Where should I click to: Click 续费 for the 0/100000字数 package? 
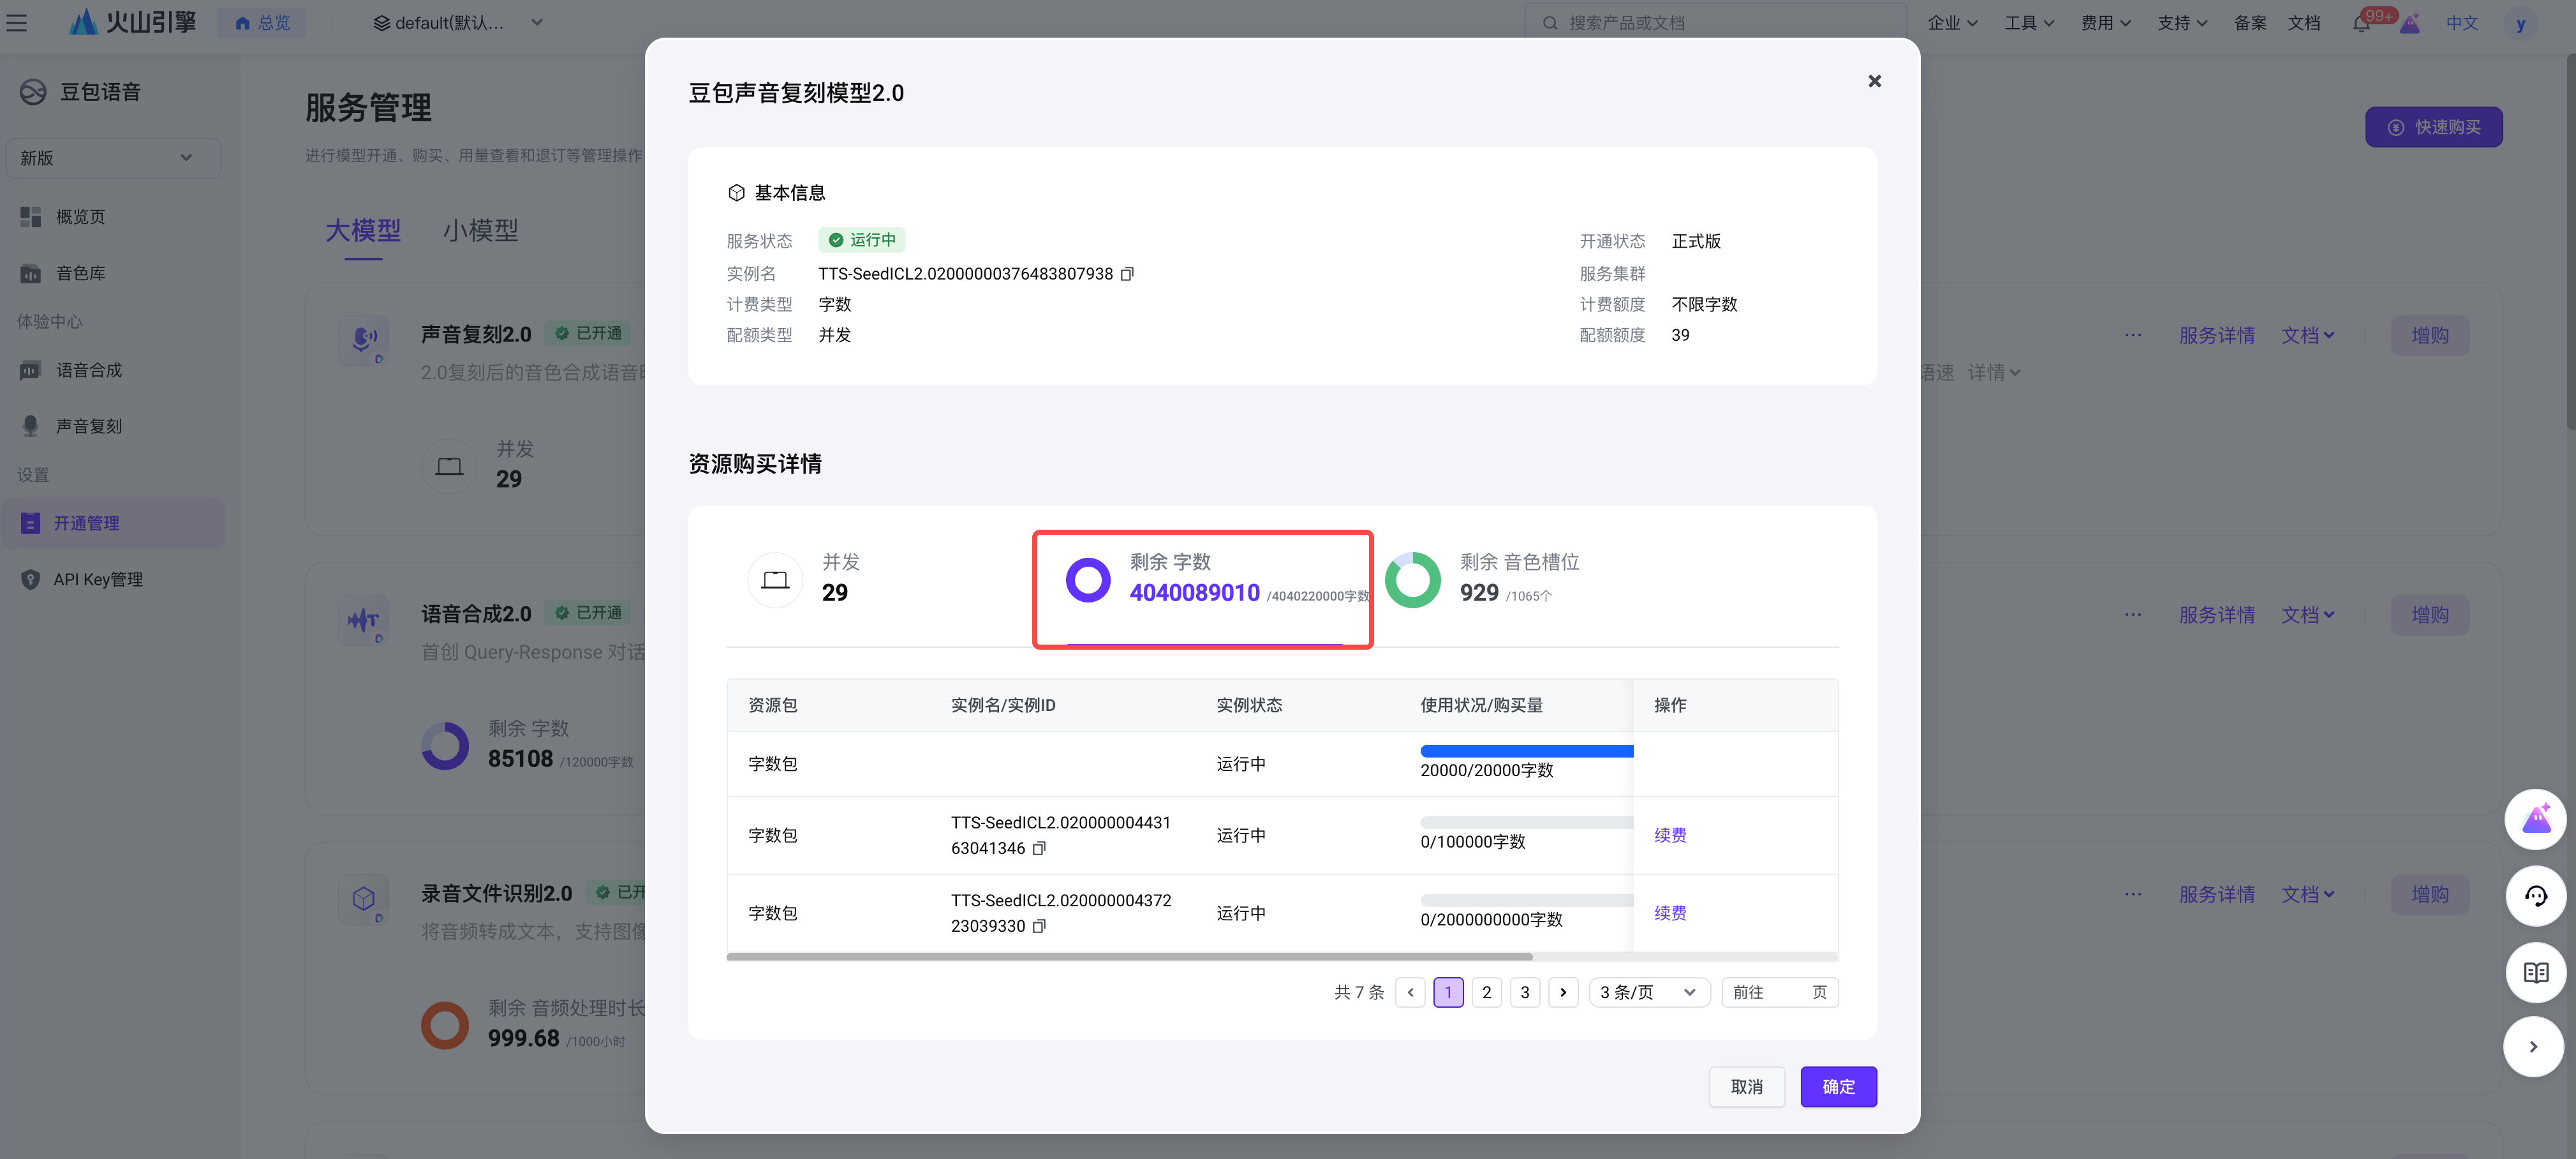[x=1669, y=835]
